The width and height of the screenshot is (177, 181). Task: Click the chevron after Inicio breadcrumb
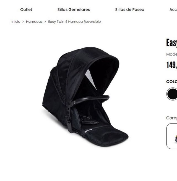[x=23, y=22]
